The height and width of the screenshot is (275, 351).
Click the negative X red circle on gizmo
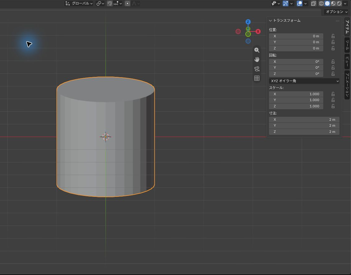(x=238, y=31)
